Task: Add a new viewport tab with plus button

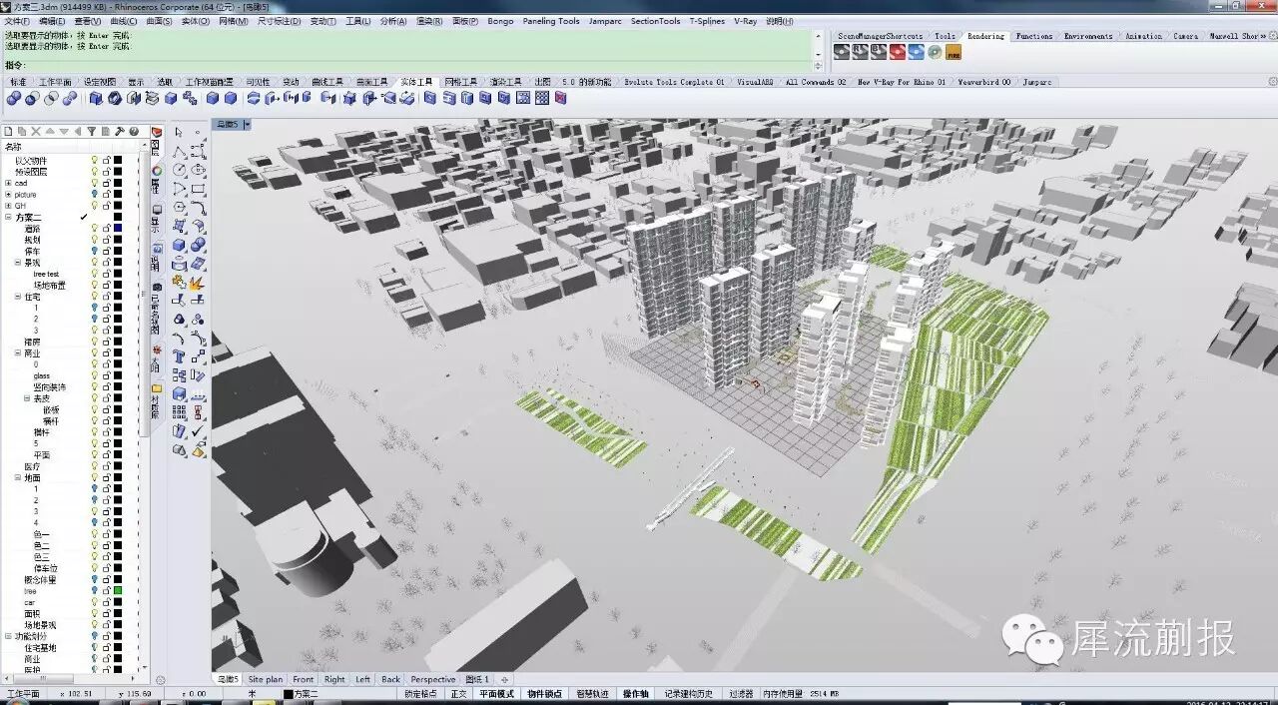Action: [505, 679]
